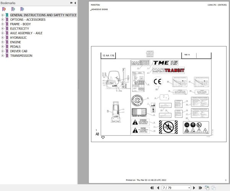The image size is (230, 191).
Task: Click the ELECTRICITY bookmark ribbon icon
Action: pos(7,29)
